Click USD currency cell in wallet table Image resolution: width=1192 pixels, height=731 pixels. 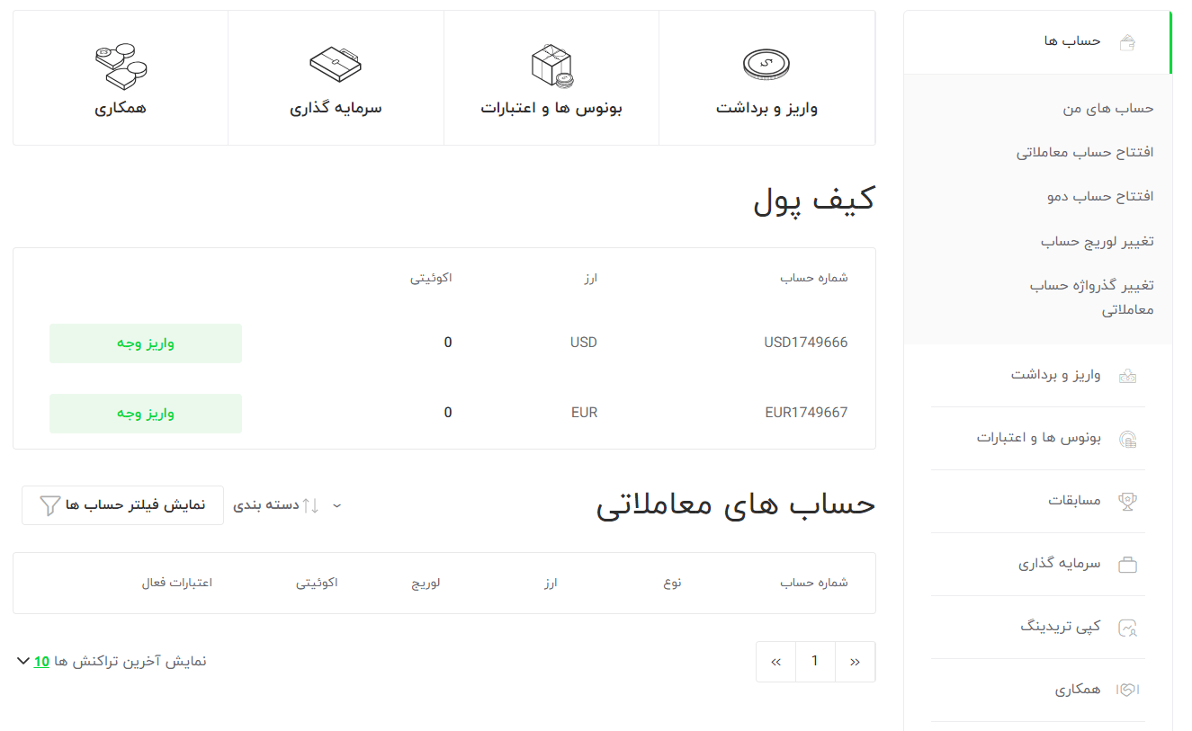[x=584, y=343]
